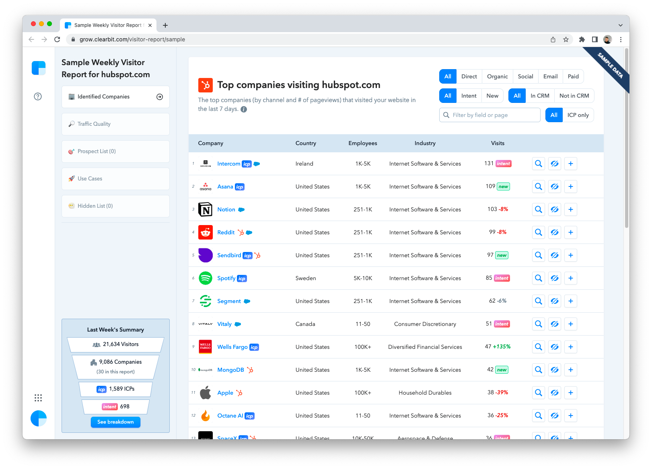This screenshot has width=652, height=469.
Task: Inspect Apple with the magnifier icon
Action: 538,393
